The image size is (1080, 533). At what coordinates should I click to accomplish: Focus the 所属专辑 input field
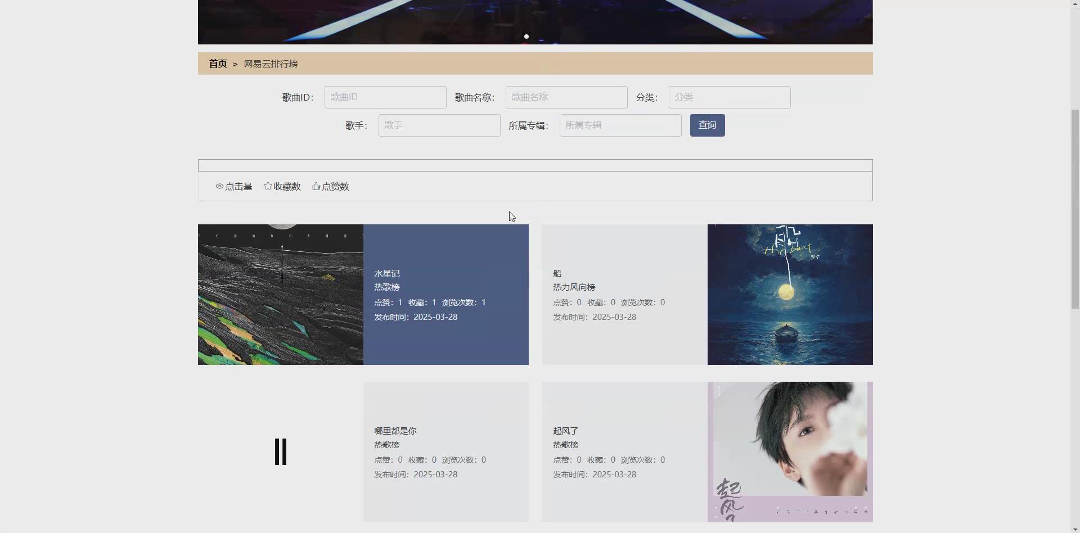[620, 125]
